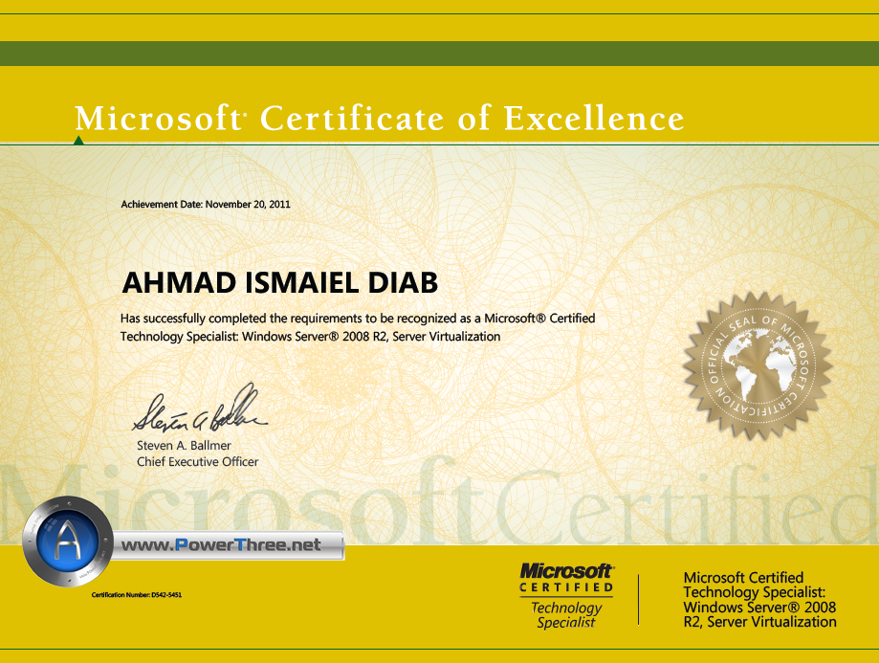Click the small green triangle under the heading

[78, 141]
